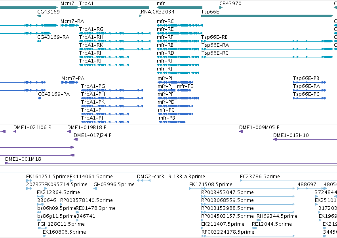Click BAC end DME1-017J24.F
Image resolution: width=337 pixels, height=238 pixels.
(75, 139)
